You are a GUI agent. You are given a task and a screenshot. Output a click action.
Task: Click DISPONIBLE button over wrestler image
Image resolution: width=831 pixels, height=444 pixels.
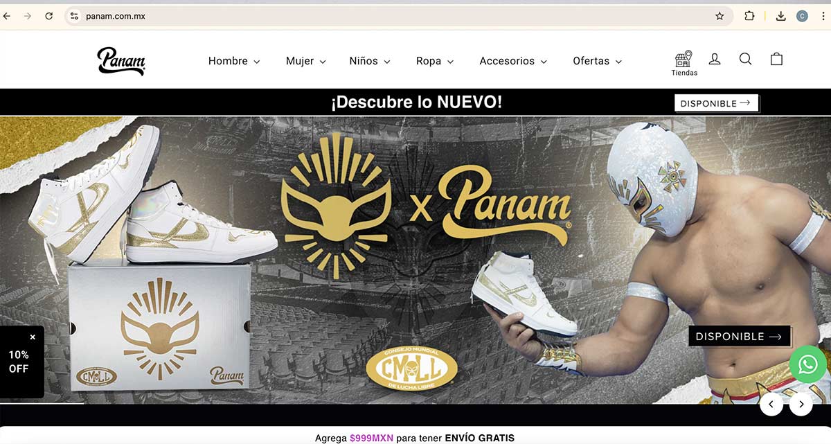(x=739, y=337)
